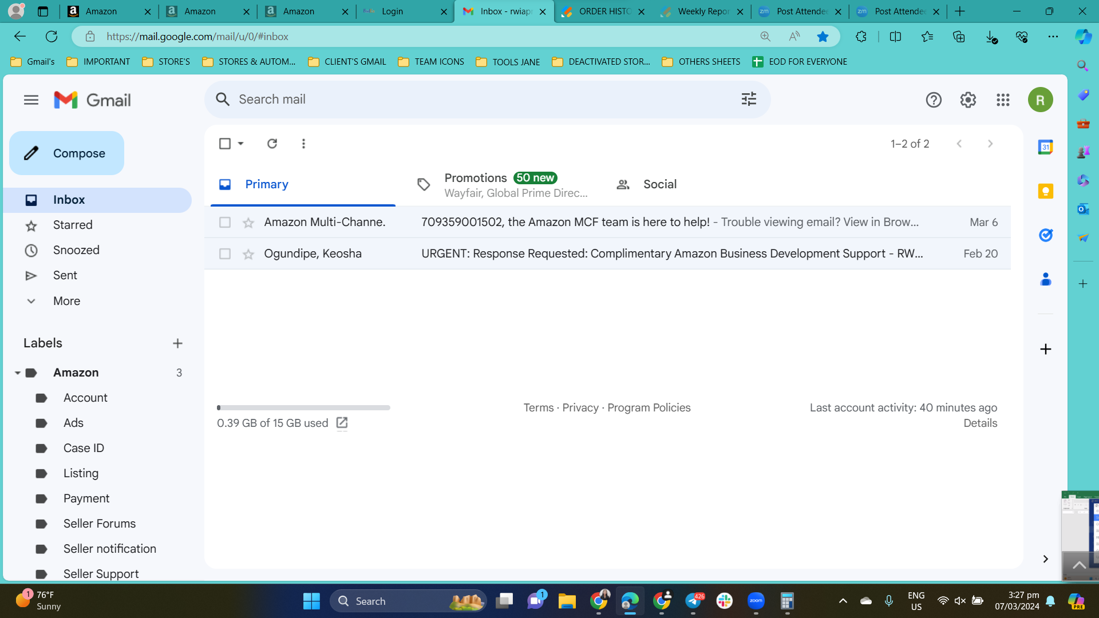Show hidden system tray icons

pos(843,601)
